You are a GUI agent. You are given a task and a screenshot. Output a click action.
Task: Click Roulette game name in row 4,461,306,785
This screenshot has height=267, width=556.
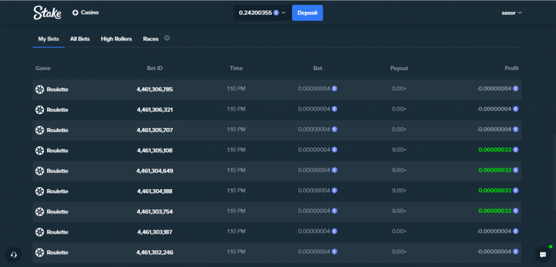point(58,90)
